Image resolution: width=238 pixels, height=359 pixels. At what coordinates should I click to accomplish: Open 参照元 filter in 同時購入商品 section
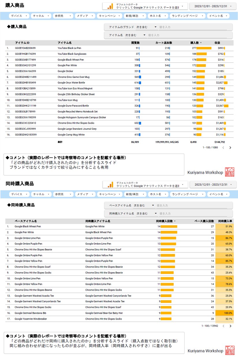[x=63, y=194]
